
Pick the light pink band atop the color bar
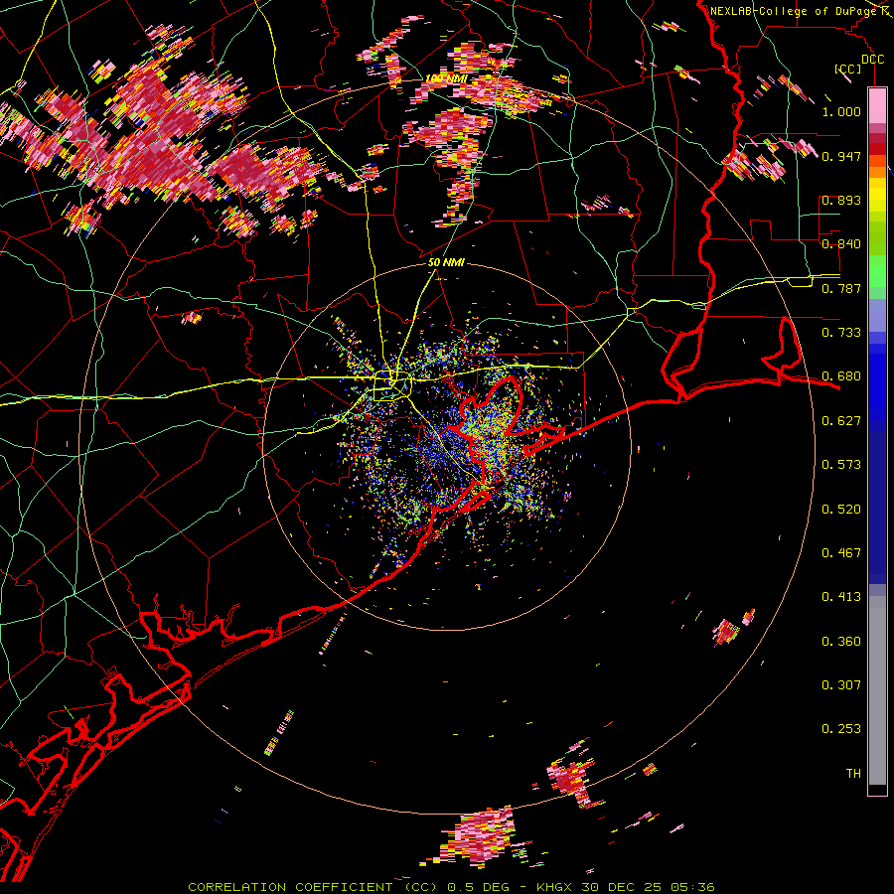877,105
